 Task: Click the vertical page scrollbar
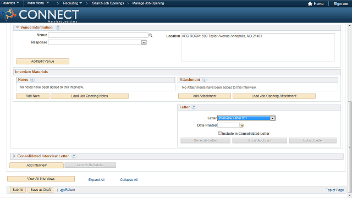tap(350, 147)
